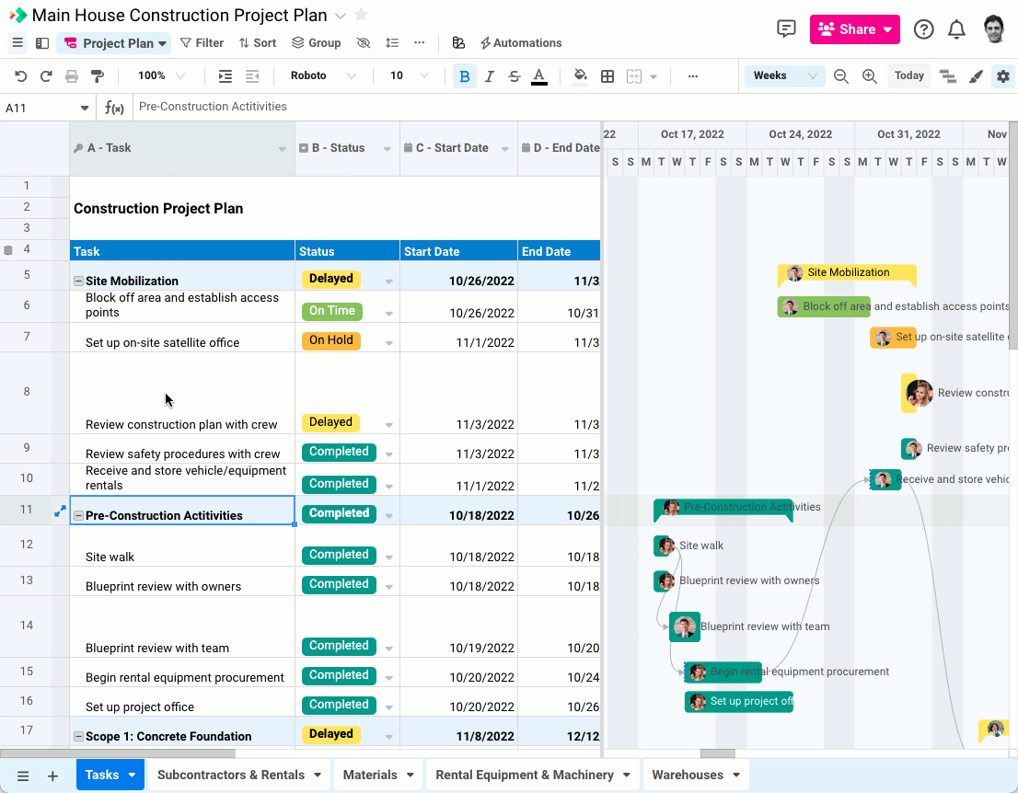Open the Sort option
This screenshot has width=1018, height=793.
click(257, 43)
